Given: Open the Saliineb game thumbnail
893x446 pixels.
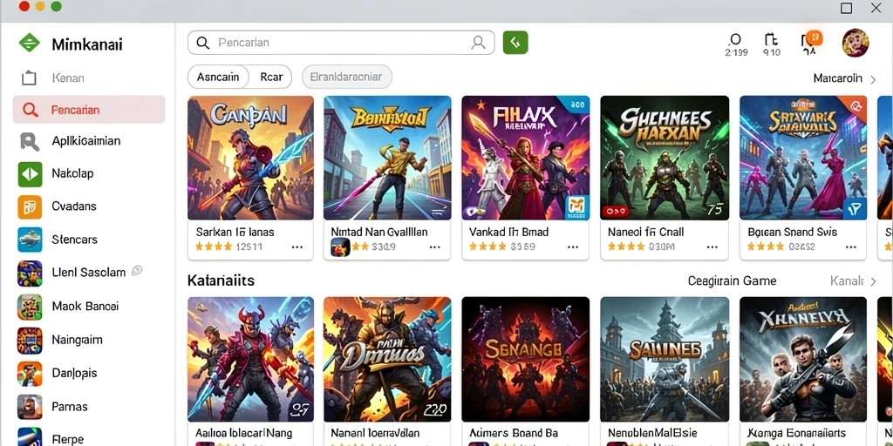Looking at the screenshot, I should click(665, 359).
